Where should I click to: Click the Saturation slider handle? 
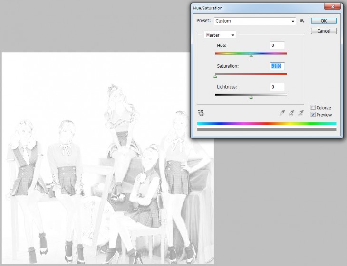215,76
